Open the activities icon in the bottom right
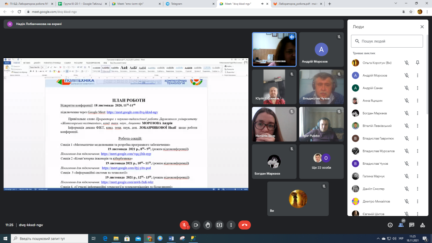432x243 pixels. pos(422,225)
